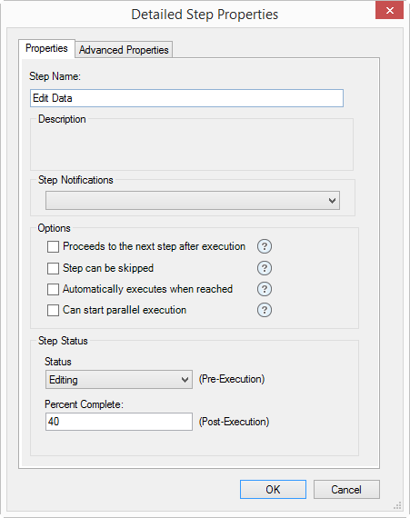
Task: Click the Cancel button
Action: (346, 489)
